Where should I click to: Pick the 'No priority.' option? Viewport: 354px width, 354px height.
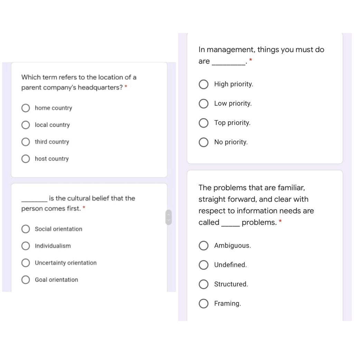point(204,142)
